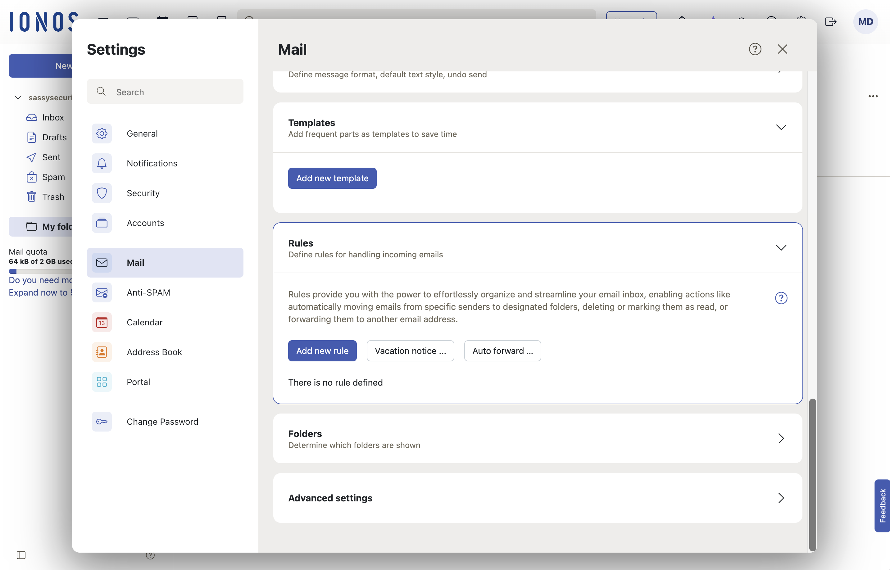Open Notifications settings via bell icon
This screenshot has height=570, width=890.
pyautogui.click(x=102, y=163)
